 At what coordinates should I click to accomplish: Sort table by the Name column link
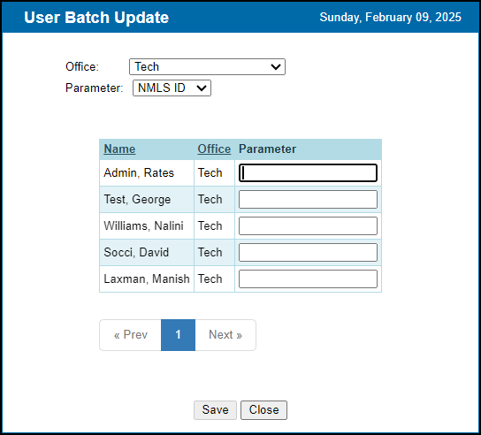point(119,149)
